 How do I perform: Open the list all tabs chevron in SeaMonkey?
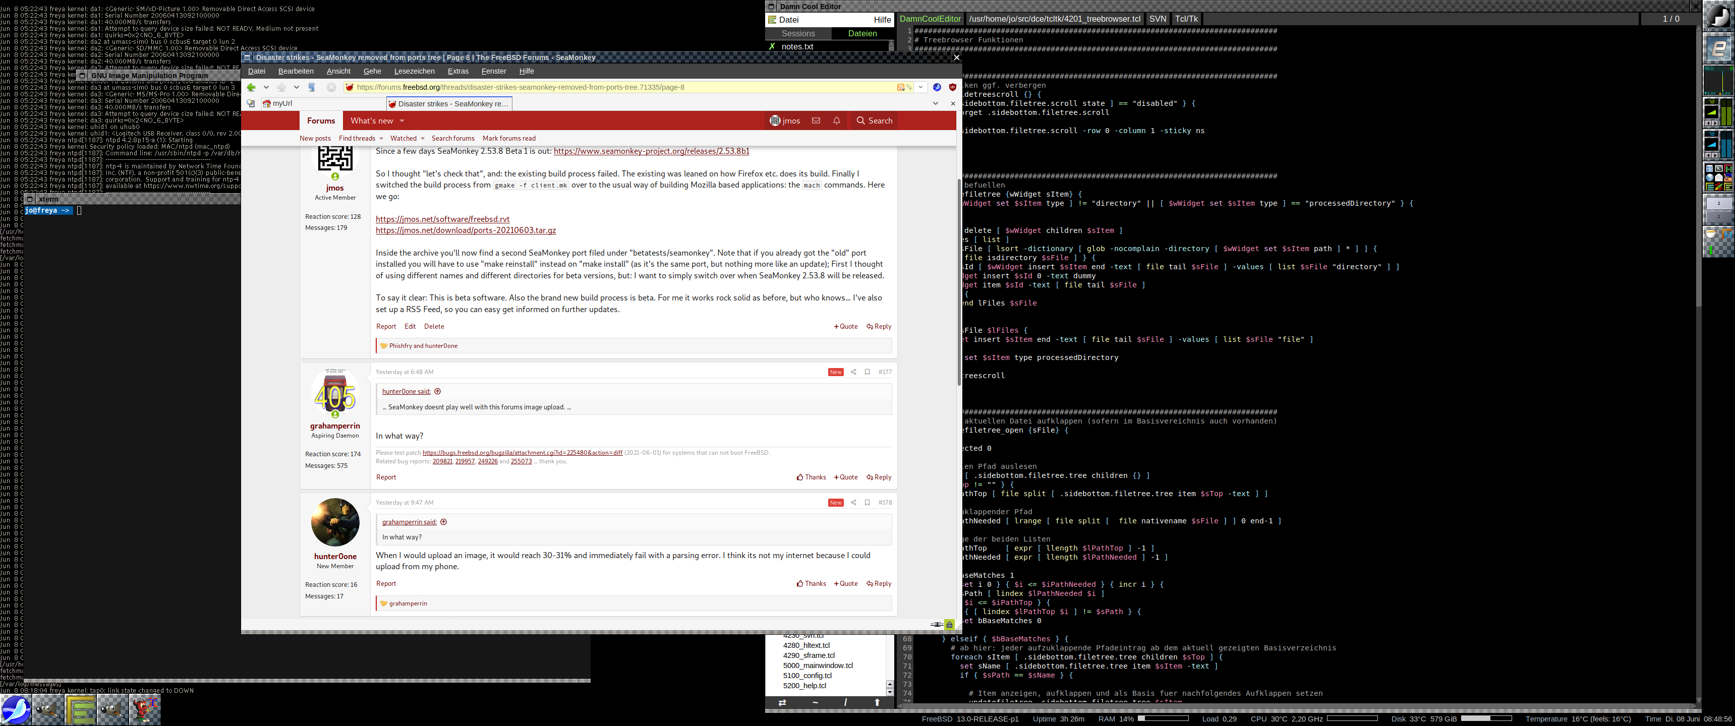(x=936, y=103)
